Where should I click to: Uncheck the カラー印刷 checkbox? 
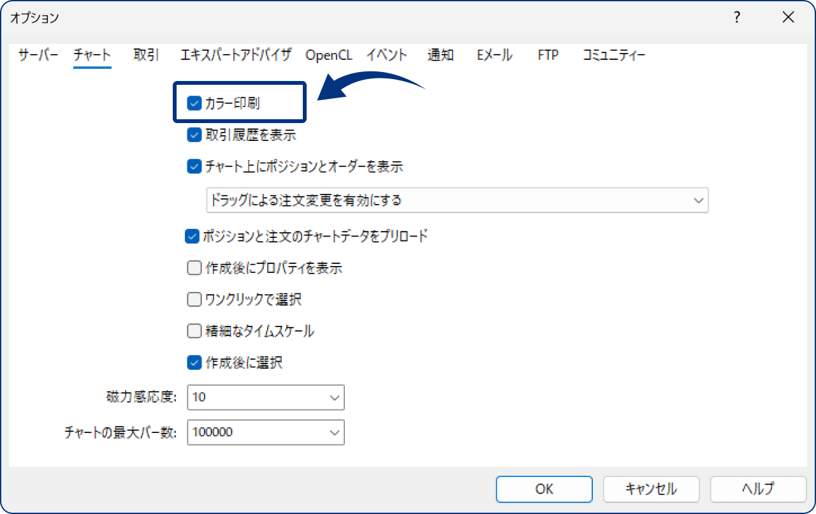coord(193,103)
